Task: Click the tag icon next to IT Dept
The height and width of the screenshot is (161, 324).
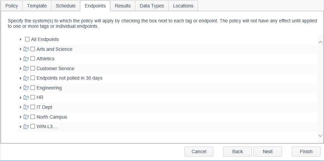Action: click(26, 107)
